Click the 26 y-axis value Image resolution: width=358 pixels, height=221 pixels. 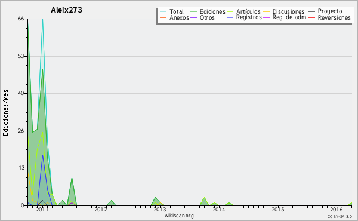(21, 131)
